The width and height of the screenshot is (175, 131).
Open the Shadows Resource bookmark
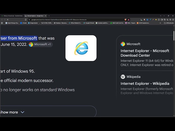[60, 23]
